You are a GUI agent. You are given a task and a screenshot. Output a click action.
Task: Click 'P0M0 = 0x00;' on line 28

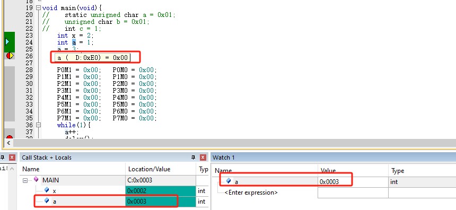point(135,70)
